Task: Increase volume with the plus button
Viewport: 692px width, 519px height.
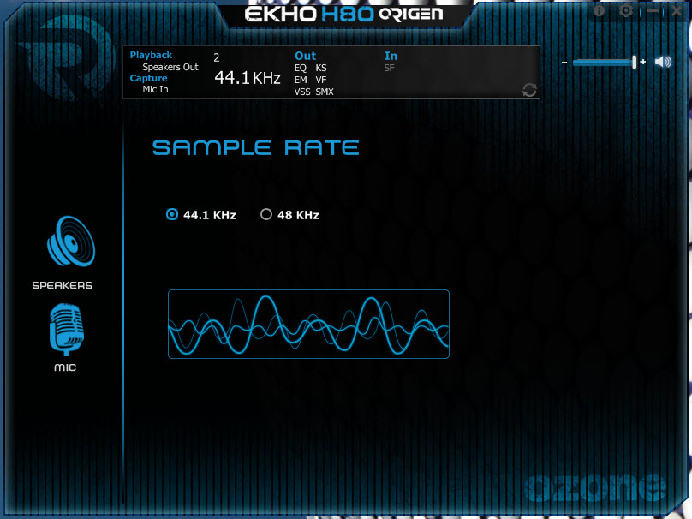Action: [x=643, y=62]
